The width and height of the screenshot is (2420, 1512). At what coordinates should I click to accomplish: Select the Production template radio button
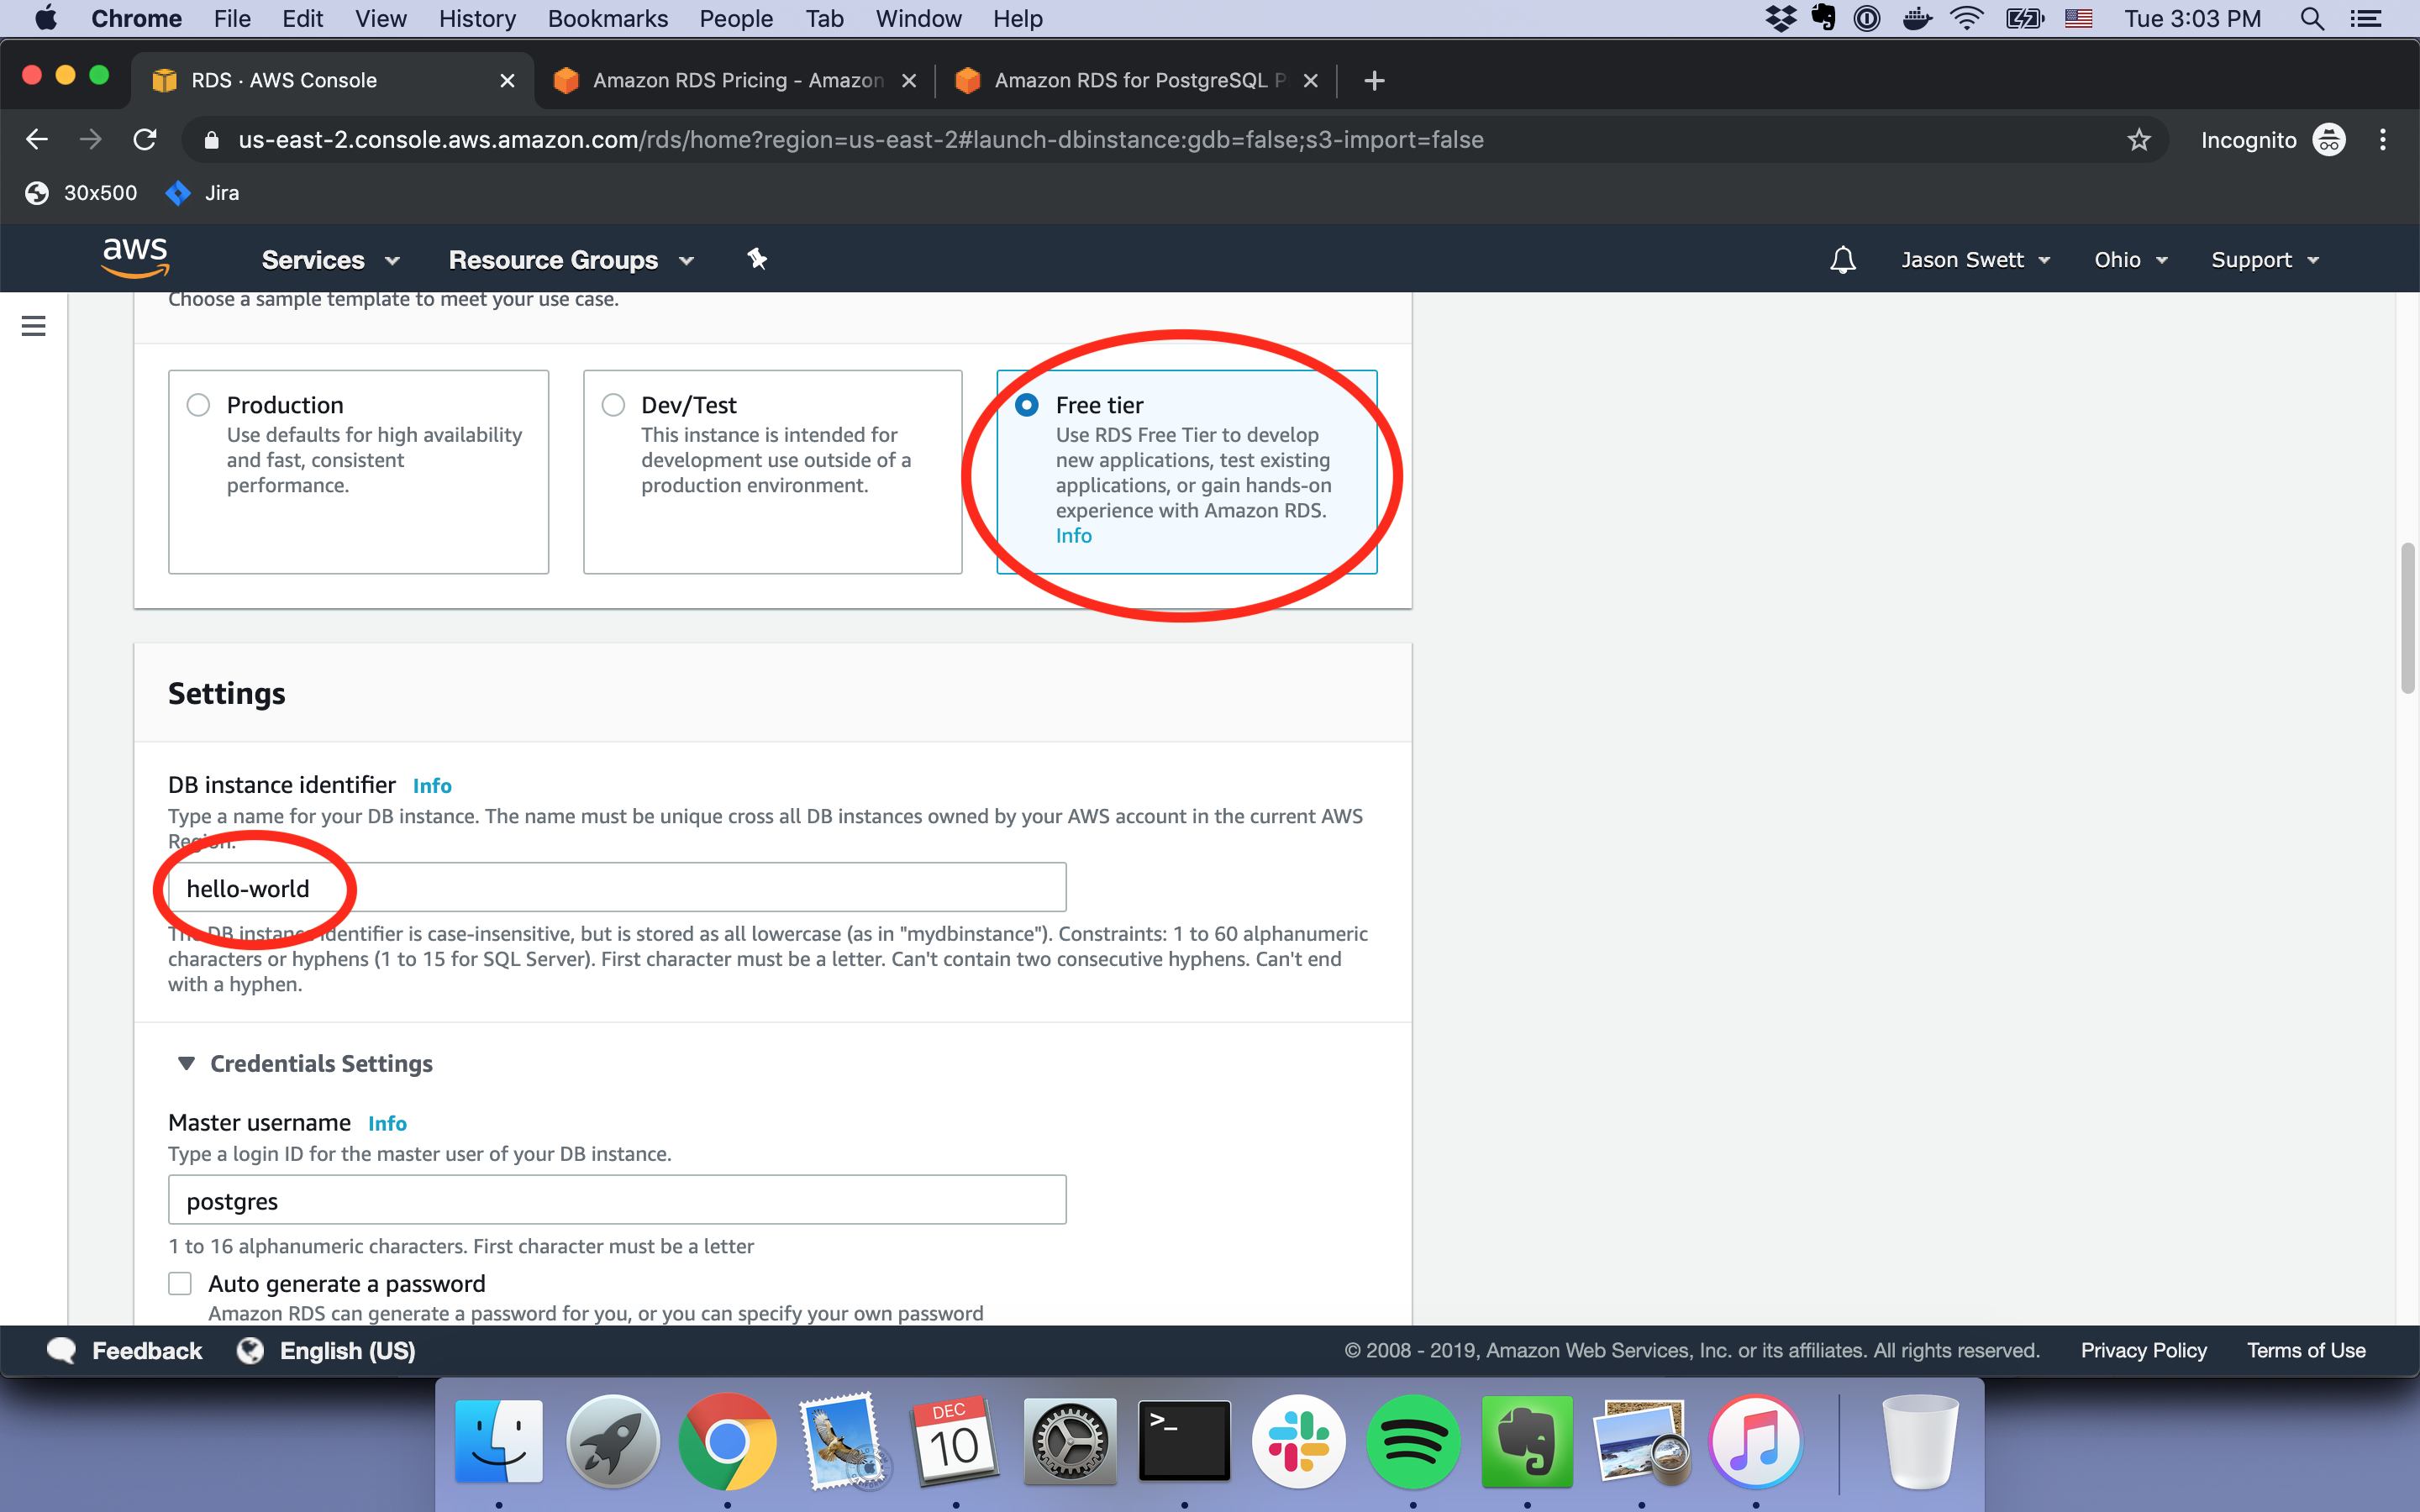pos(198,405)
